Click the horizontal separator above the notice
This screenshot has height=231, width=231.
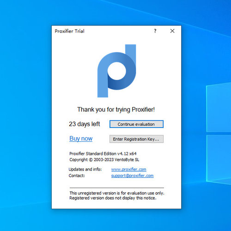coord(117,188)
